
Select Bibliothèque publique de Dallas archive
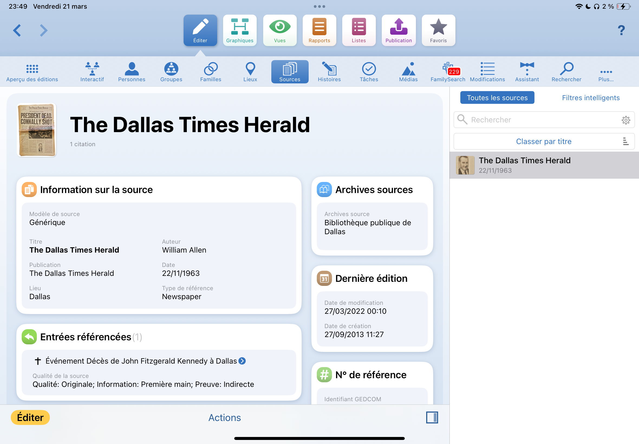[367, 227]
